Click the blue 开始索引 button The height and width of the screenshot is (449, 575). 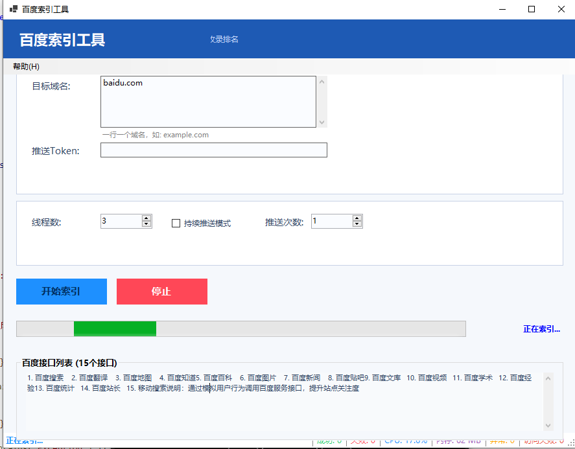click(62, 292)
